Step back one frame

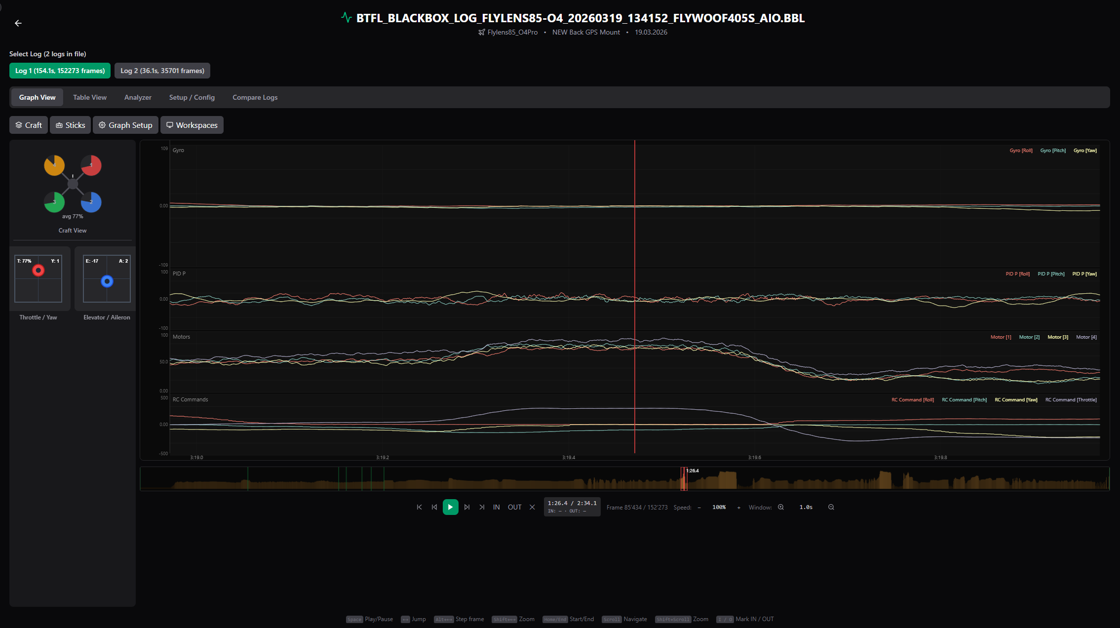pyautogui.click(x=434, y=507)
